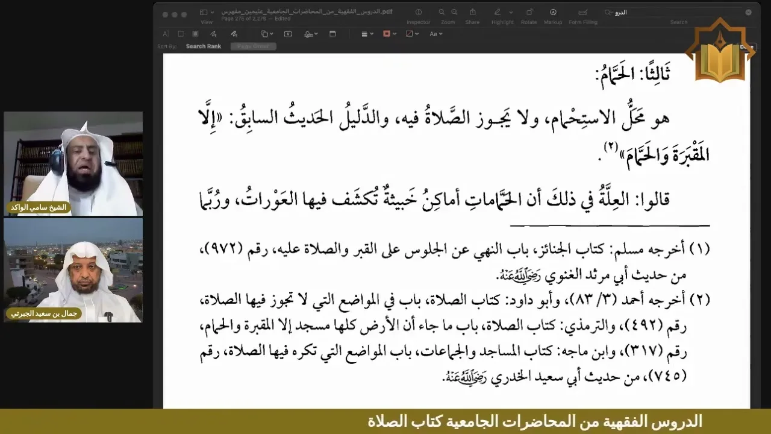The image size is (771, 434).
Task: Expand the View options chevron
Action: click(x=213, y=12)
